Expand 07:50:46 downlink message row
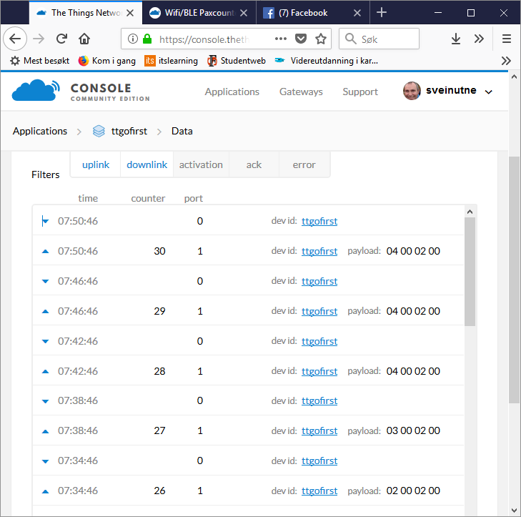This screenshot has height=517, width=521. pos(248,221)
